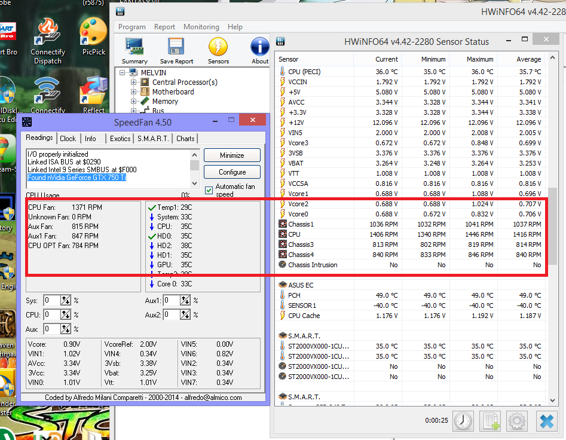The image size is (566, 440).
Task: Click the Sensor Status window title icon
Action: 280,41
